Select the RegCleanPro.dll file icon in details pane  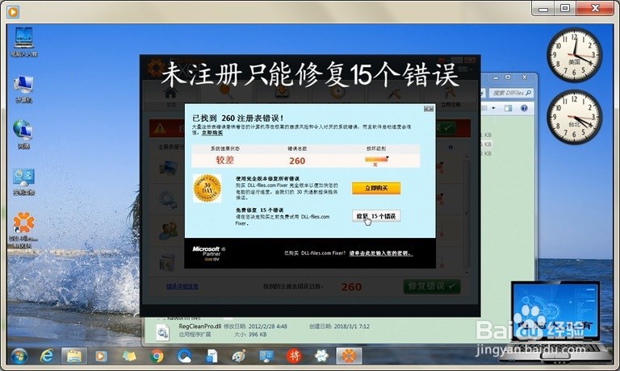[x=162, y=332]
